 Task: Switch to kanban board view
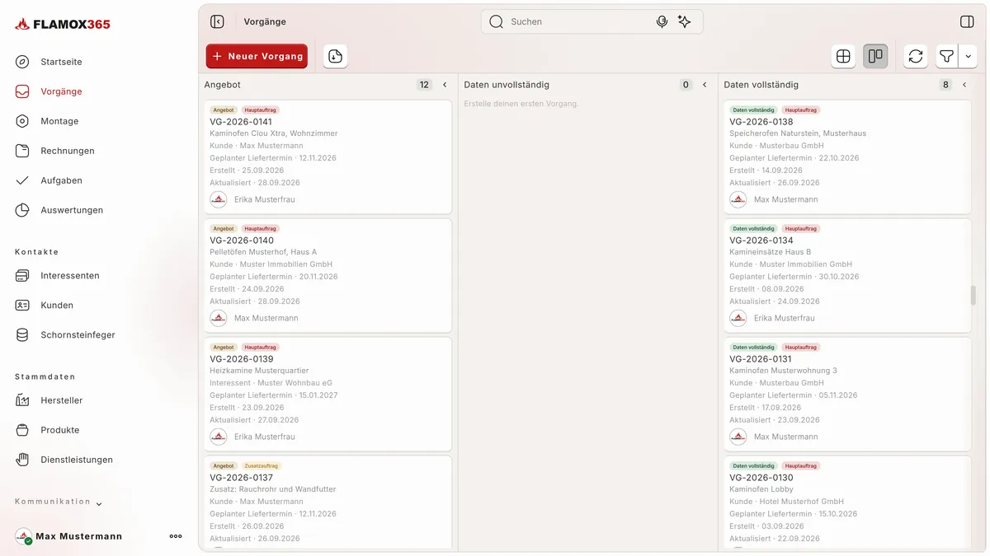[x=875, y=56]
